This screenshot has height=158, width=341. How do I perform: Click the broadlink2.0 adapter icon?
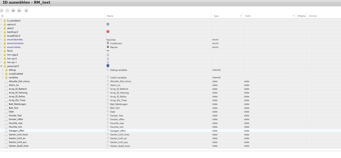pos(108,36)
